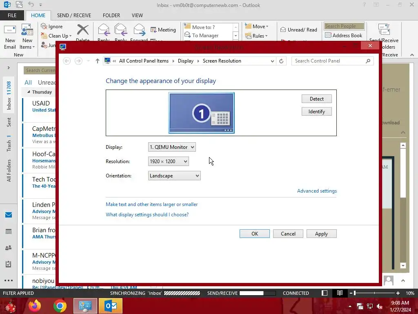Forward message icon in Outlook ribbon
Viewport: 418px width, 314px height.
pos(139,32)
